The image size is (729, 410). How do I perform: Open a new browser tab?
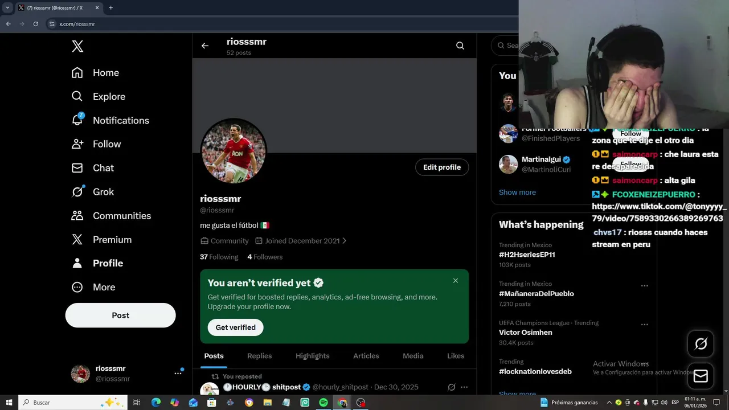(x=110, y=8)
